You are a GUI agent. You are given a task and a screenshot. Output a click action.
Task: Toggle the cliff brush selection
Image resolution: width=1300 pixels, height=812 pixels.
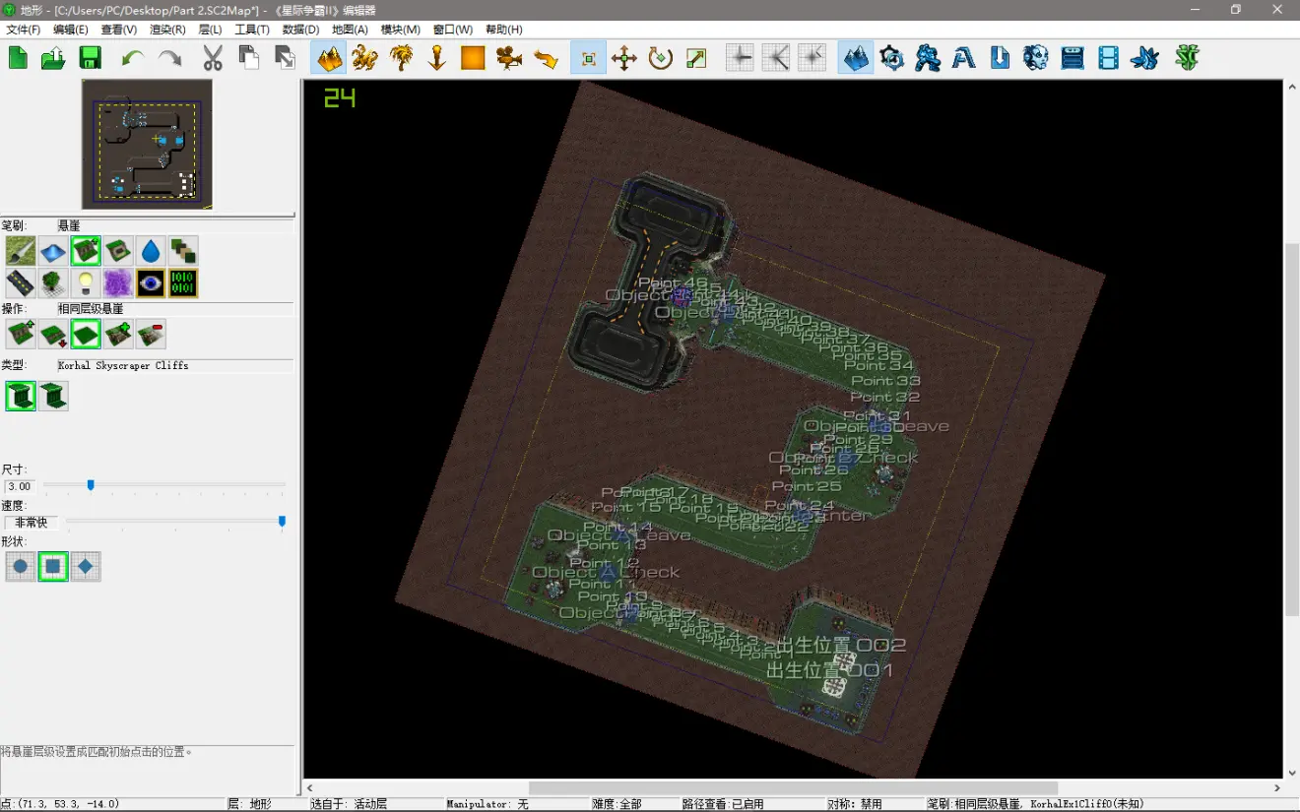pyautogui.click(x=86, y=251)
